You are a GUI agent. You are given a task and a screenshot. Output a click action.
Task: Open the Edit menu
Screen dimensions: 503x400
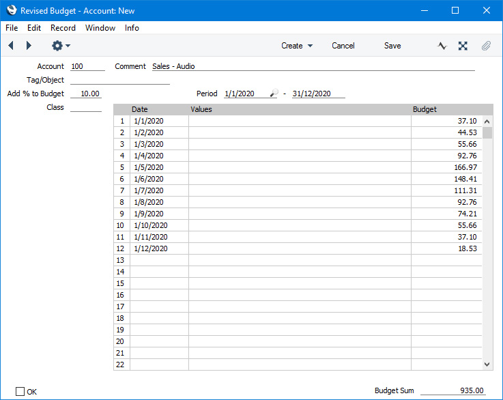(x=34, y=28)
